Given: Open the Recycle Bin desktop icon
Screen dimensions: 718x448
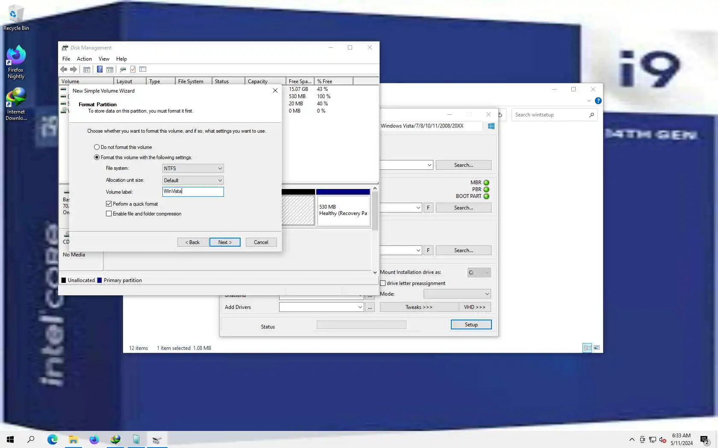Looking at the screenshot, I should [x=16, y=18].
